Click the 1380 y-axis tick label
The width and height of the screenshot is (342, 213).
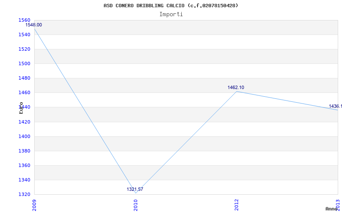[x=24, y=151]
